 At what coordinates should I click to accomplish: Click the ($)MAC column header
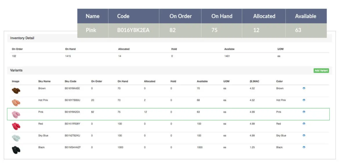(x=254, y=81)
